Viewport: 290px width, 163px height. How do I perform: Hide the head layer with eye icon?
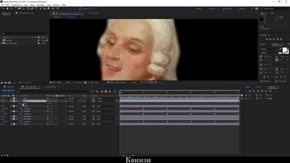pyautogui.click(x=2, y=106)
